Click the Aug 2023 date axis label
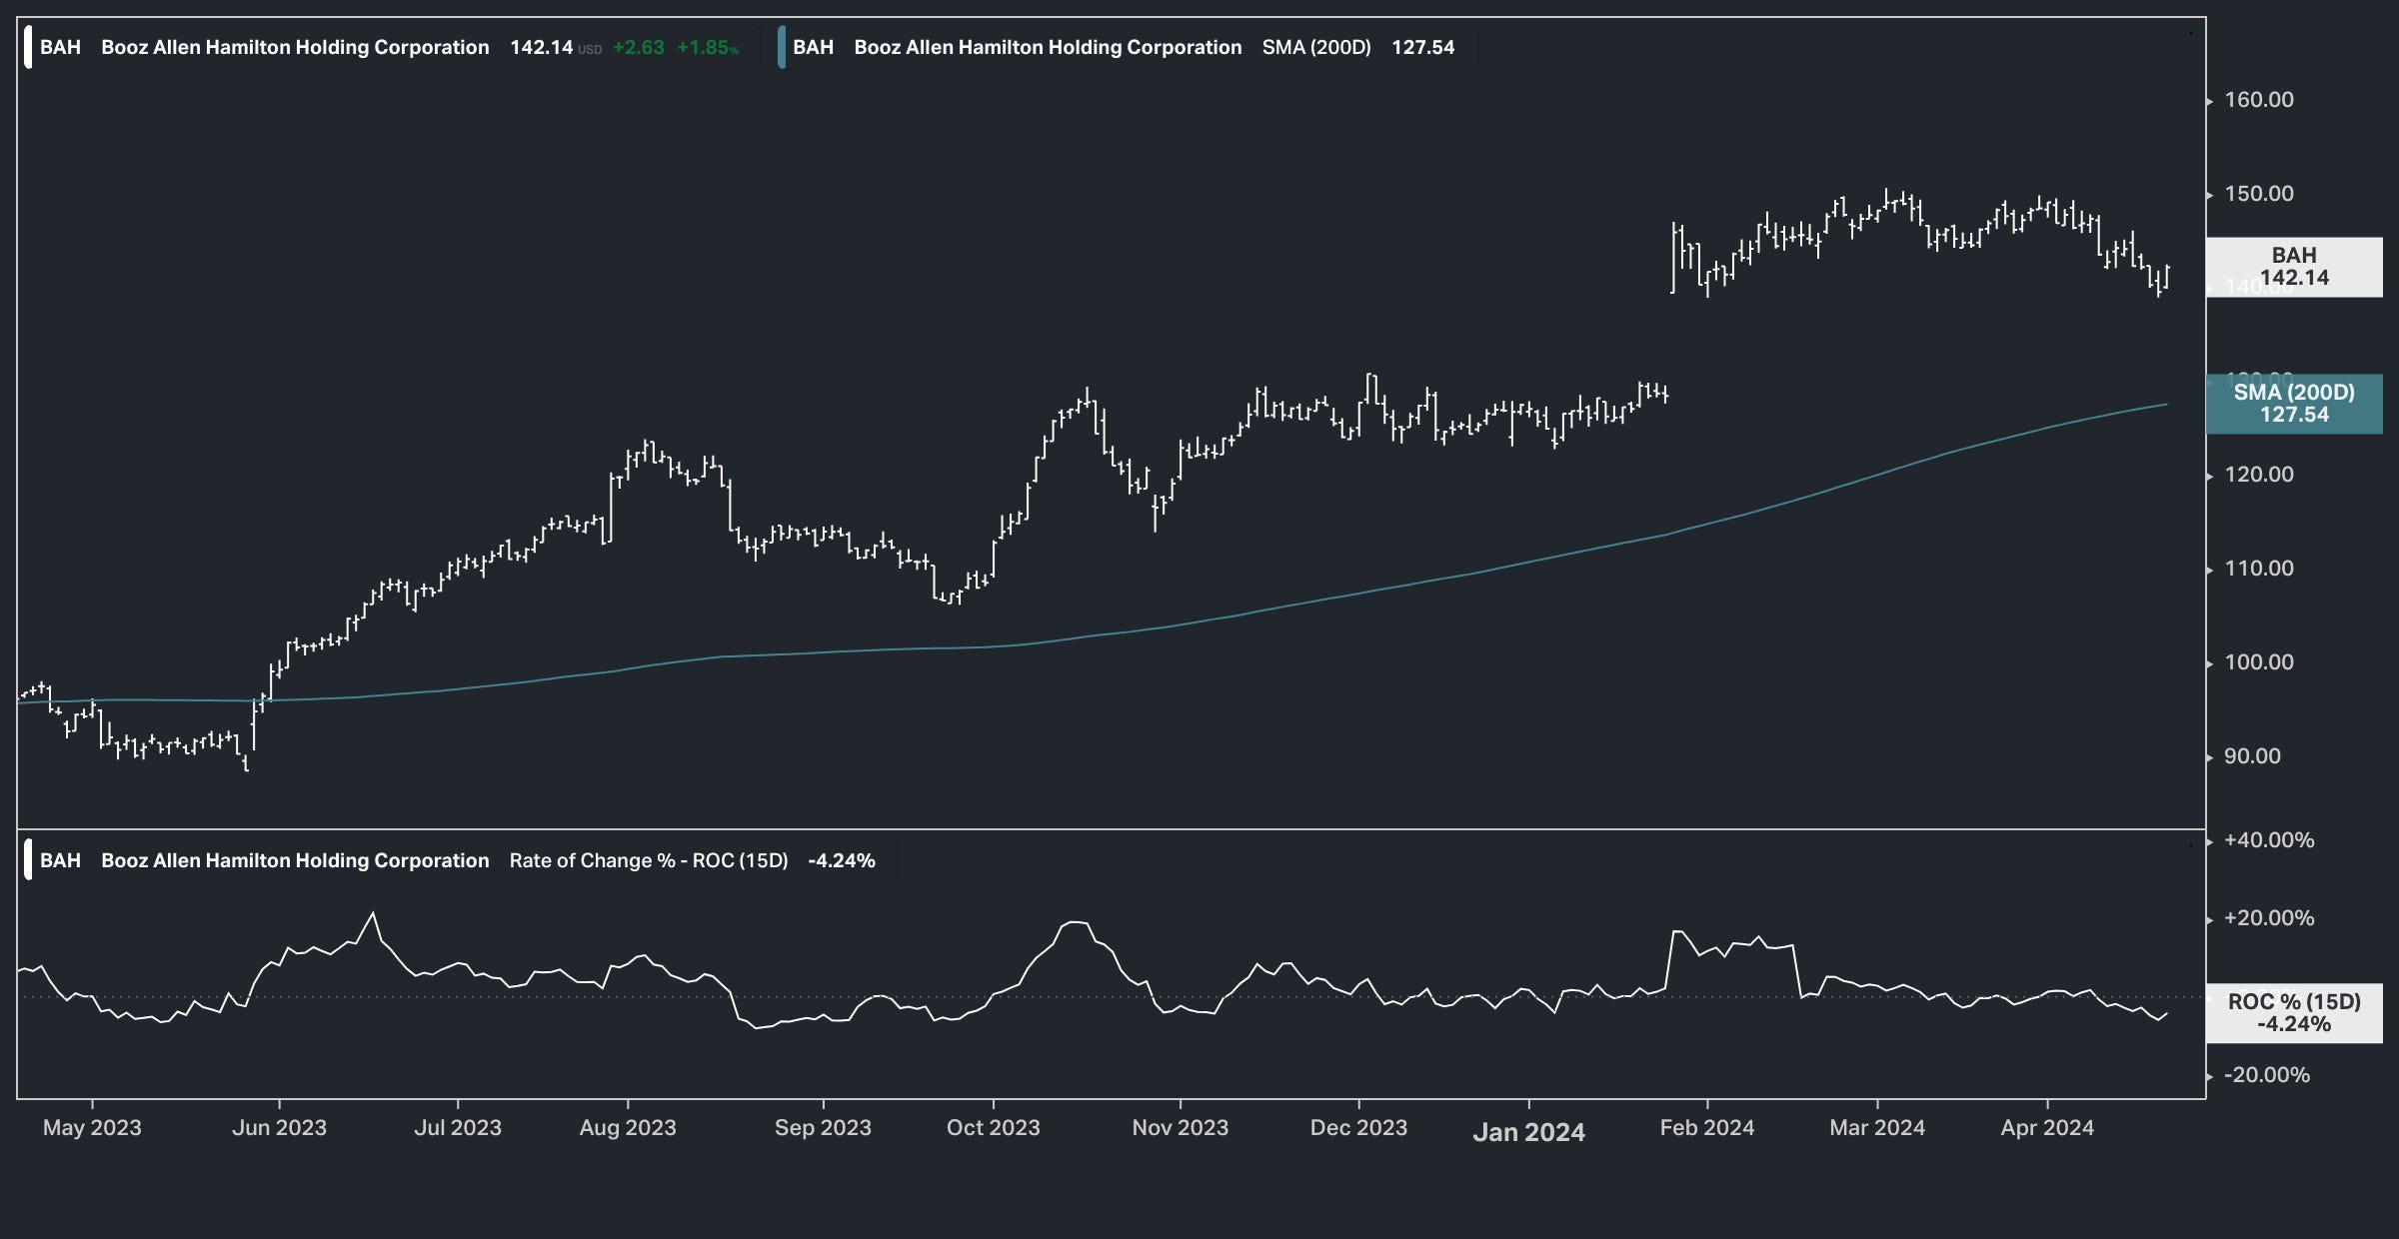The height and width of the screenshot is (1239, 2399). tap(628, 1128)
